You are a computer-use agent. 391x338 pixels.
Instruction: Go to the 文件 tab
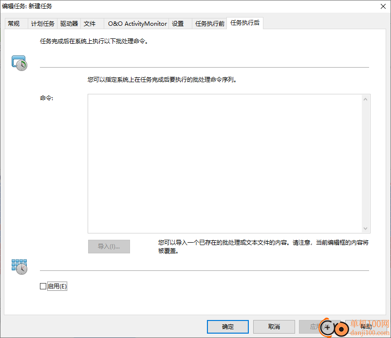(x=92, y=24)
